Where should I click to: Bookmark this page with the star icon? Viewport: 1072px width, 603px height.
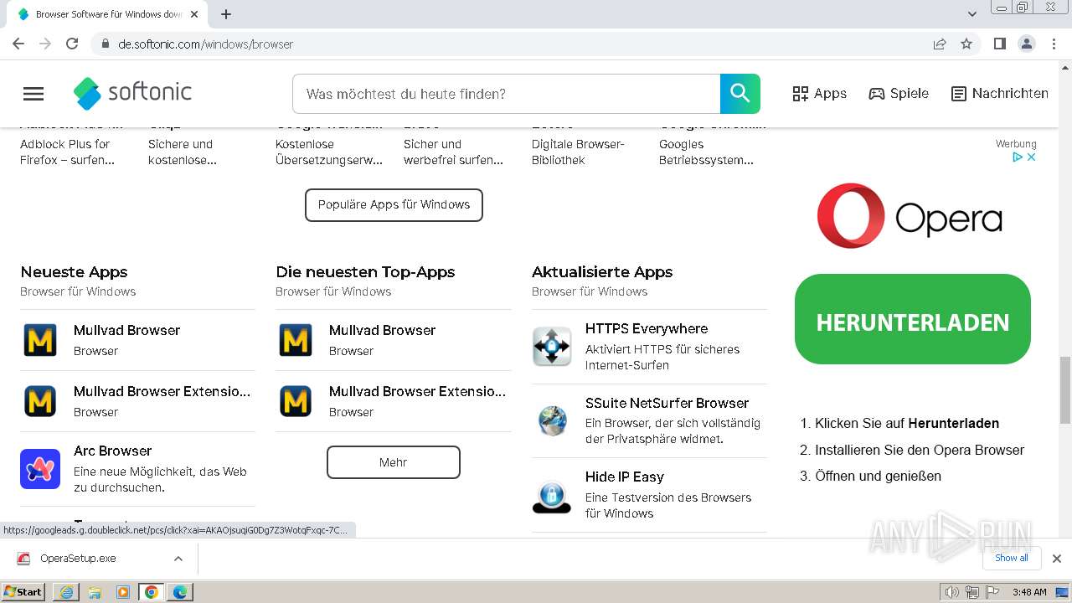966,44
